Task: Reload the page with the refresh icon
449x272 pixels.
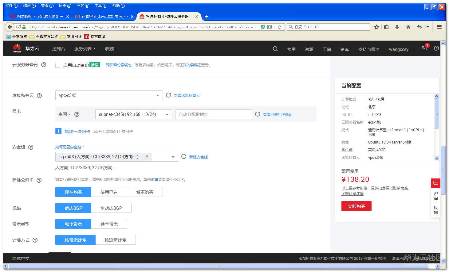Action: tap(280, 27)
